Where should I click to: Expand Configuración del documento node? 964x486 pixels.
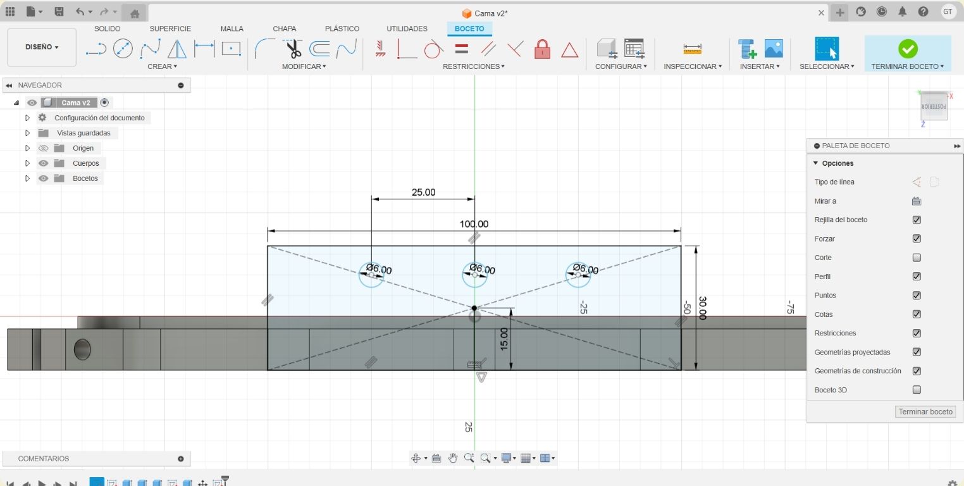(27, 118)
